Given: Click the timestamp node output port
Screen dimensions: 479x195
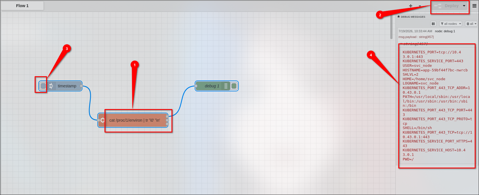Looking at the screenshot, I should click(x=81, y=86).
